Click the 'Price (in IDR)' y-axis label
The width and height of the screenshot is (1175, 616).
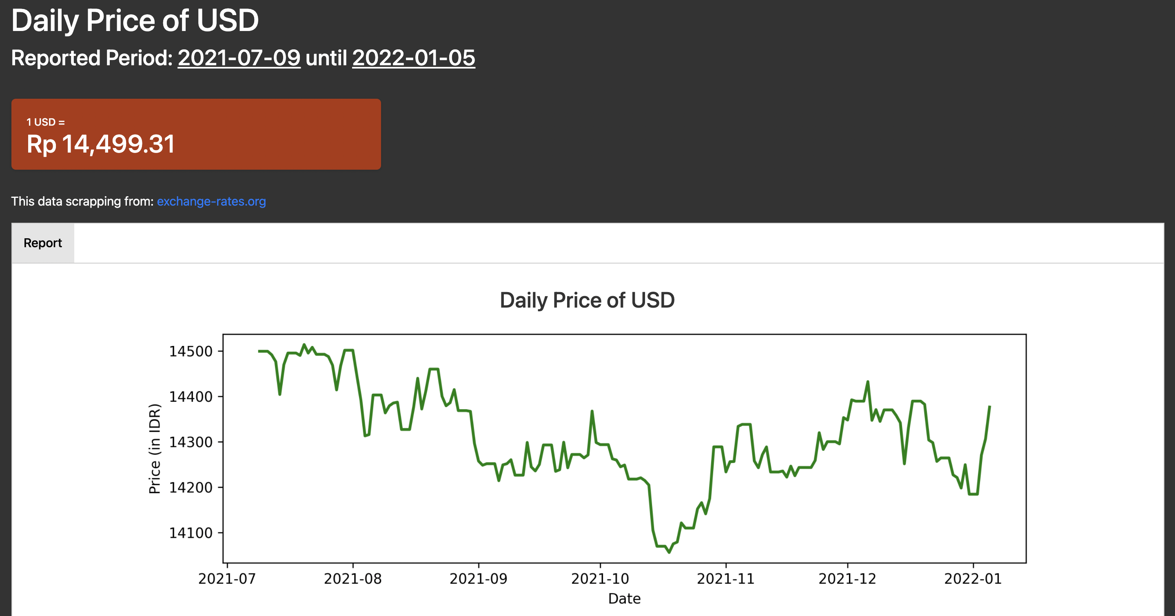pyautogui.click(x=155, y=449)
